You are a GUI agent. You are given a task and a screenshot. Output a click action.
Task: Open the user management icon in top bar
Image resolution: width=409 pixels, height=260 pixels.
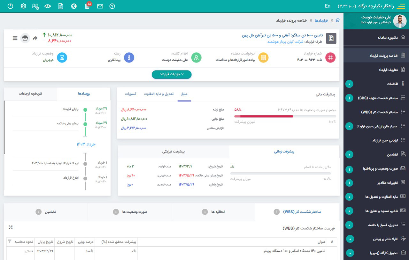36,6
